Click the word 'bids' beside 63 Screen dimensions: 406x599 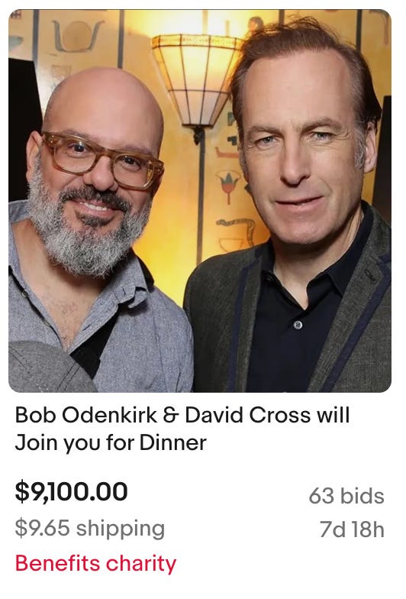click(x=362, y=496)
